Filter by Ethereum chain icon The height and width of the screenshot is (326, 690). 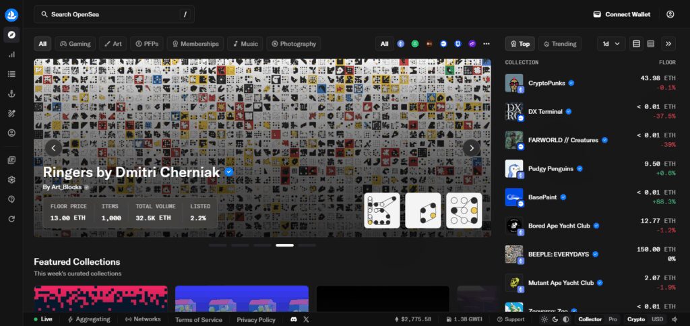400,44
